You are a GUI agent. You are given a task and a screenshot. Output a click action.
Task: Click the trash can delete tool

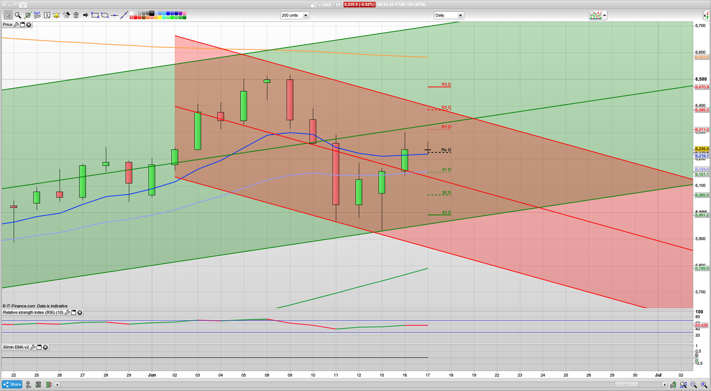pos(76,15)
